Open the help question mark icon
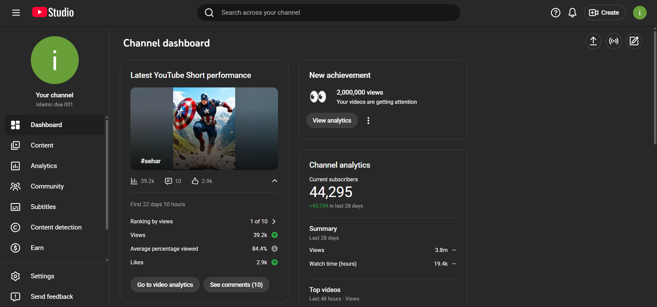This screenshot has width=657, height=307. [x=555, y=13]
